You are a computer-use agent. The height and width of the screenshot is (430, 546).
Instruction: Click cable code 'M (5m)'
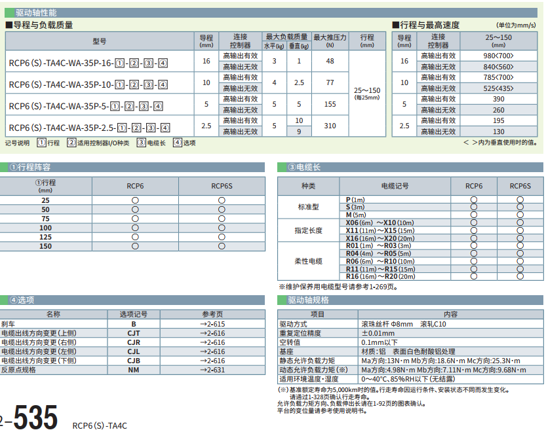click(356, 215)
